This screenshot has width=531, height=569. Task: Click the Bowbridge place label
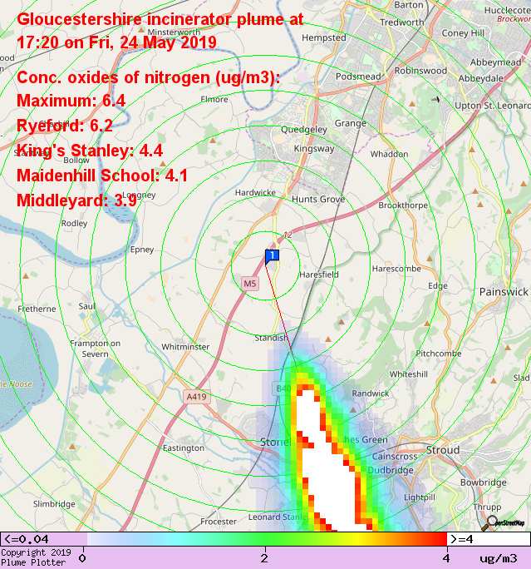coord(483,483)
